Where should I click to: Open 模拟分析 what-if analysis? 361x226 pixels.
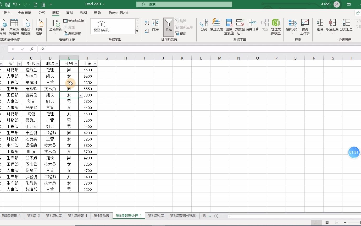pyautogui.click(x=292, y=27)
